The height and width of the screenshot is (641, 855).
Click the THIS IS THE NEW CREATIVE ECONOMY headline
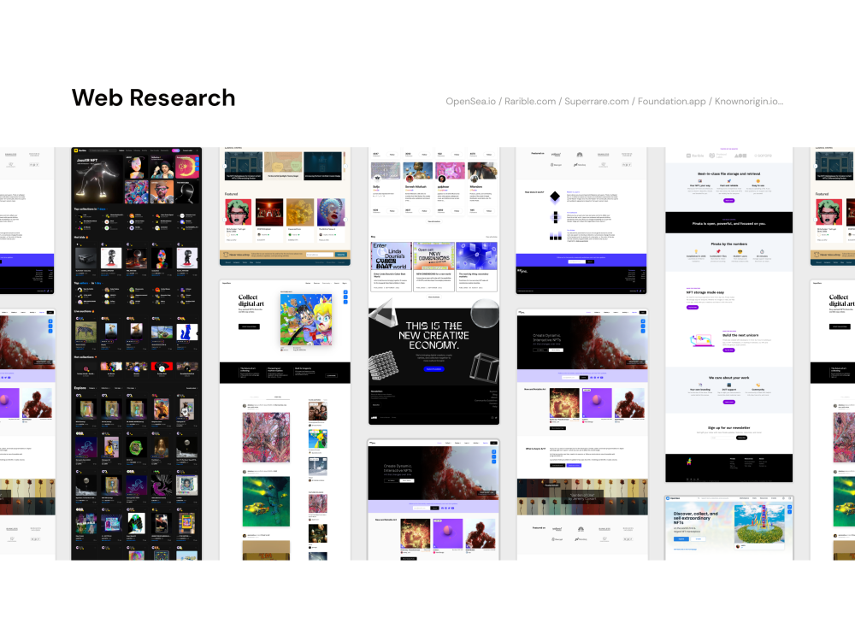(433, 335)
